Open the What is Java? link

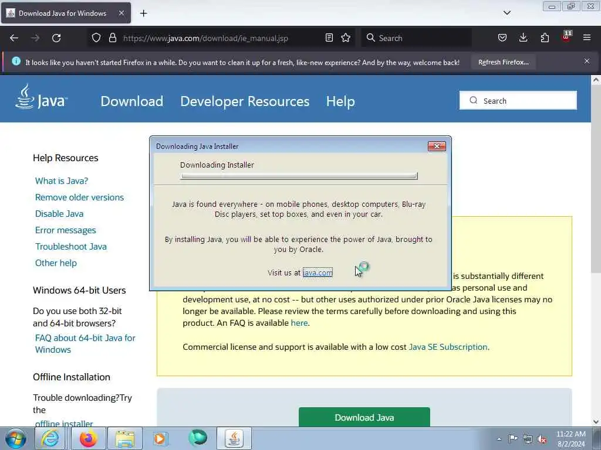click(61, 181)
